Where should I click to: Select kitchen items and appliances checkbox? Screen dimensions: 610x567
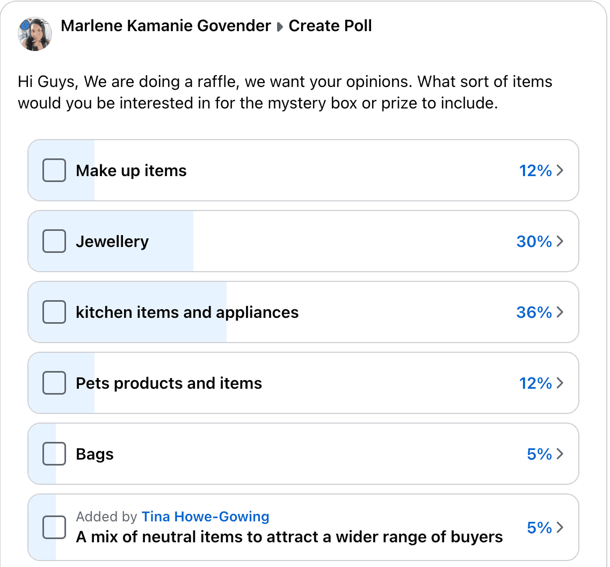[54, 312]
